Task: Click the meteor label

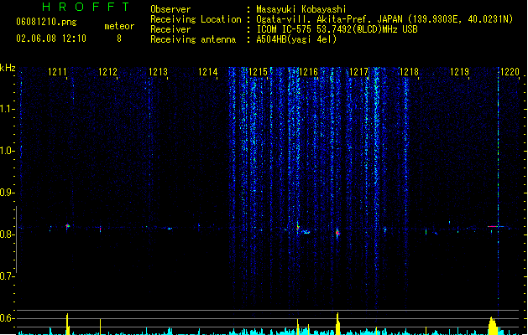Action: pyautogui.click(x=119, y=26)
